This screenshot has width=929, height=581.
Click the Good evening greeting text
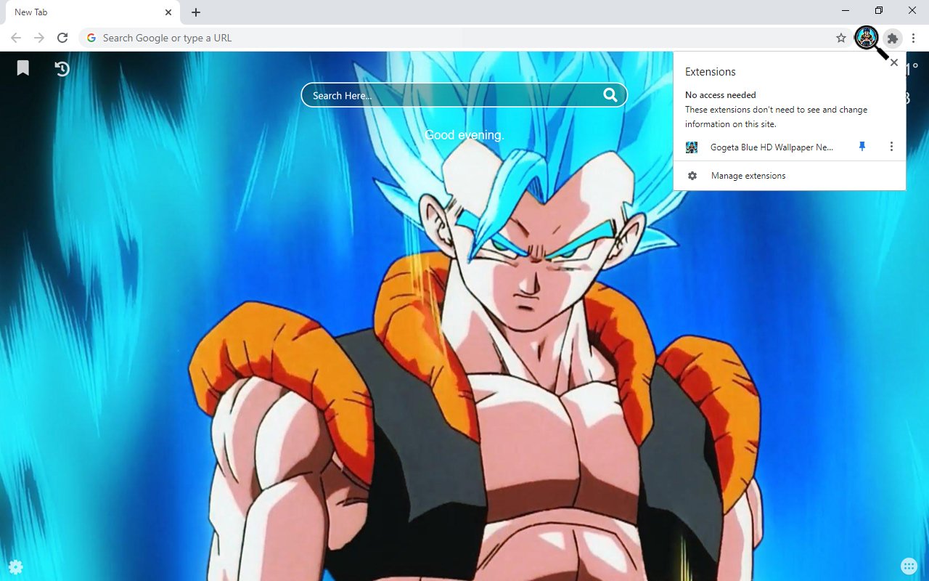(464, 135)
